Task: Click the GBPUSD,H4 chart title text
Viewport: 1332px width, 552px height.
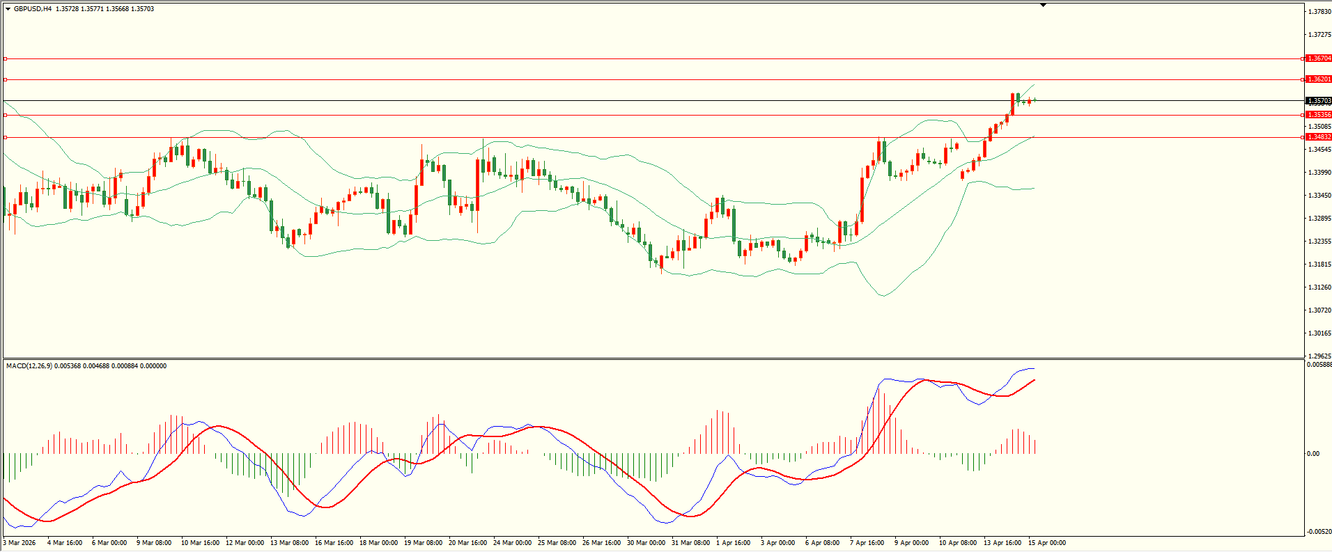Action: [x=32, y=9]
